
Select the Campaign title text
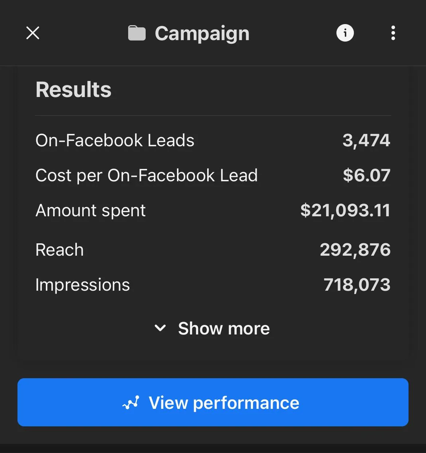[202, 34]
